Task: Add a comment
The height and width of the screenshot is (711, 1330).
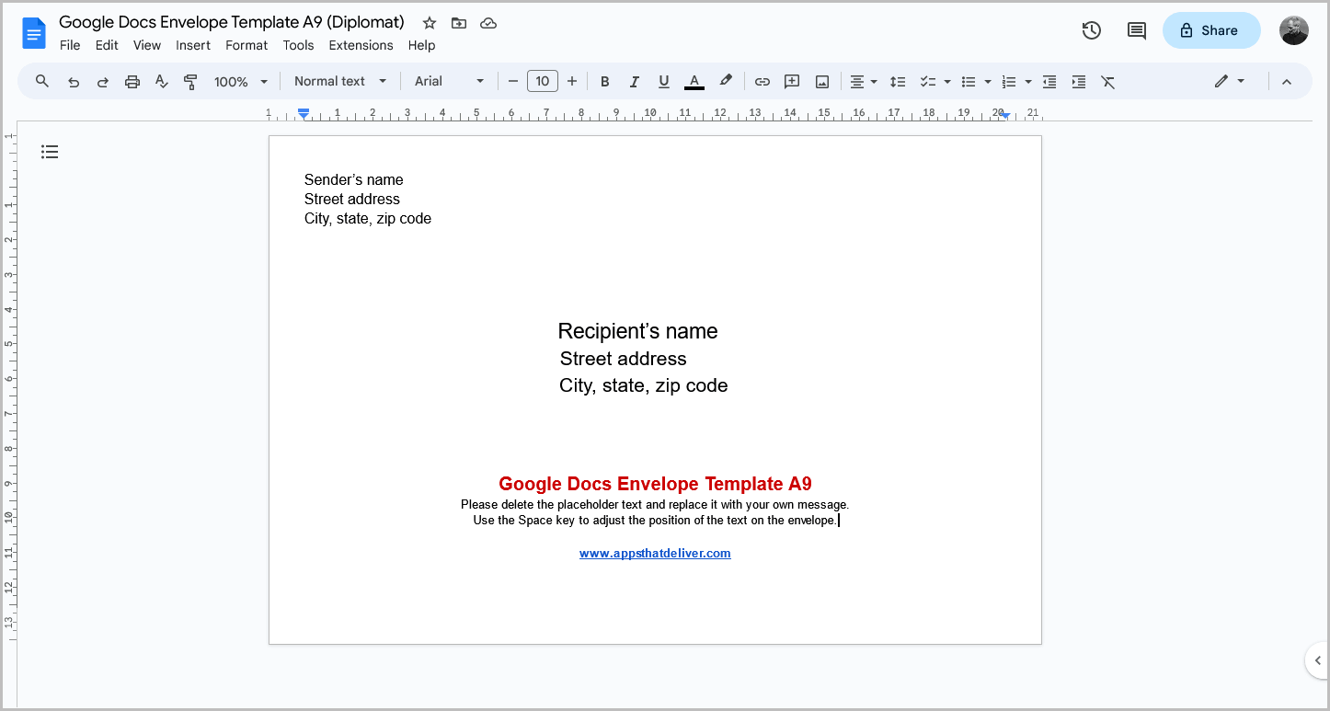Action: [791, 81]
